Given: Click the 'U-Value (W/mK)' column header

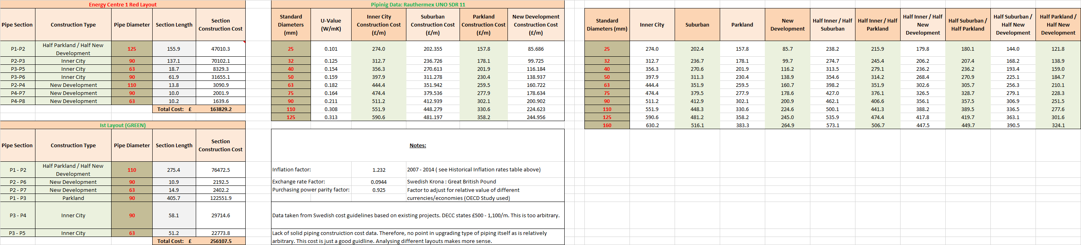Looking at the screenshot, I should click(331, 25).
